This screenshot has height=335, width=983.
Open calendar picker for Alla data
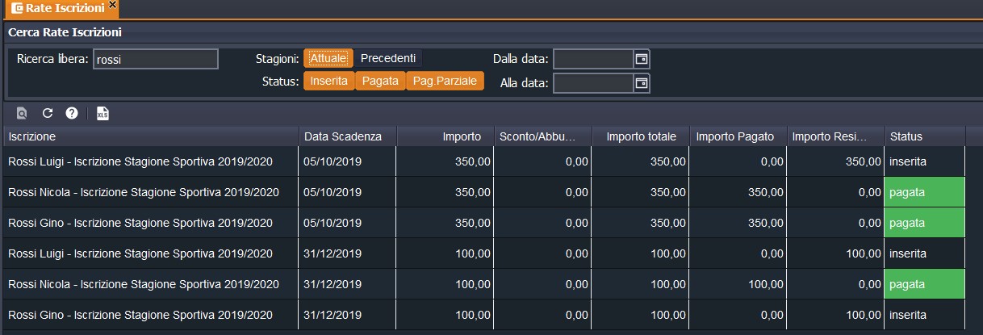[x=642, y=82]
